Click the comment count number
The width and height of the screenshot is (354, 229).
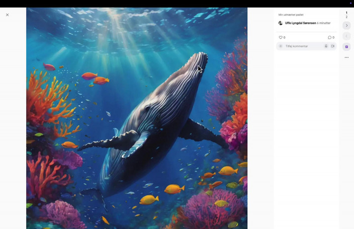333,37
